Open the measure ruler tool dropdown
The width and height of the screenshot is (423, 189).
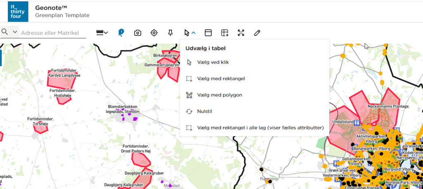[x=102, y=33]
